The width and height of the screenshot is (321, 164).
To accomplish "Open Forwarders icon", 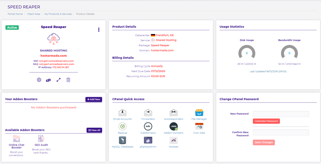I will (x=148, y=112).
